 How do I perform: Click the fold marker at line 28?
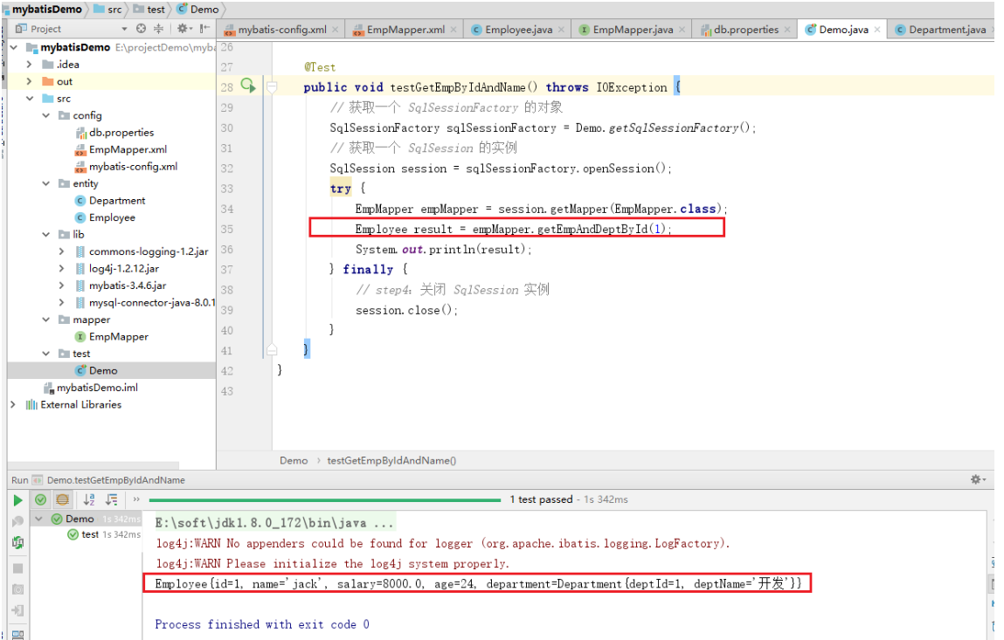click(x=272, y=86)
